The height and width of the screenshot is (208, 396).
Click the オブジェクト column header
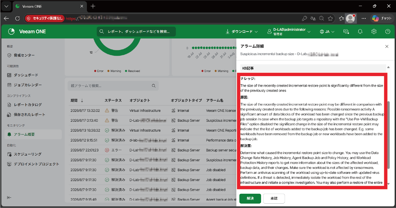click(x=140, y=100)
